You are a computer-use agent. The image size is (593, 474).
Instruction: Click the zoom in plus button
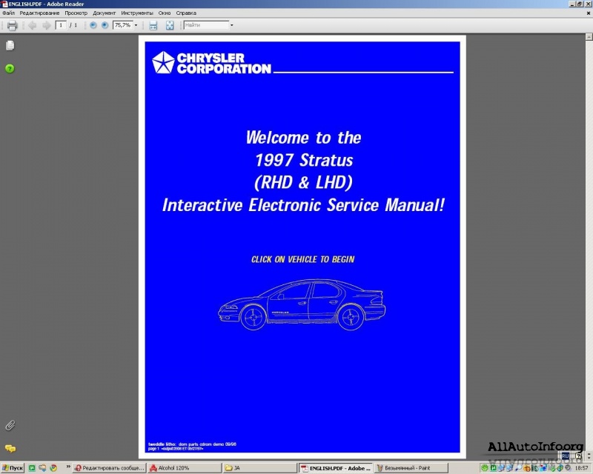click(x=105, y=25)
